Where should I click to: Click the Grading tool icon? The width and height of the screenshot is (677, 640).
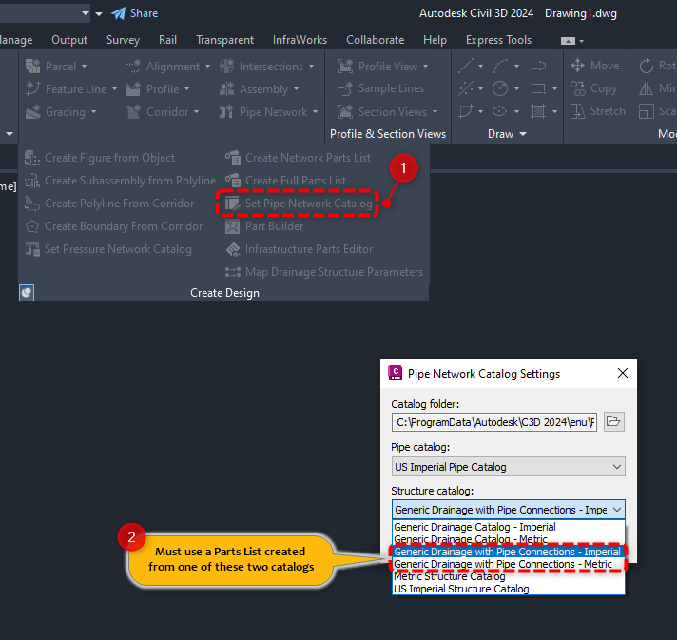(33, 112)
